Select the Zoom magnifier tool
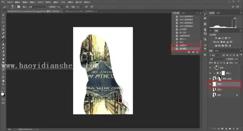The width and height of the screenshot is (243, 131). coord(3,84)
